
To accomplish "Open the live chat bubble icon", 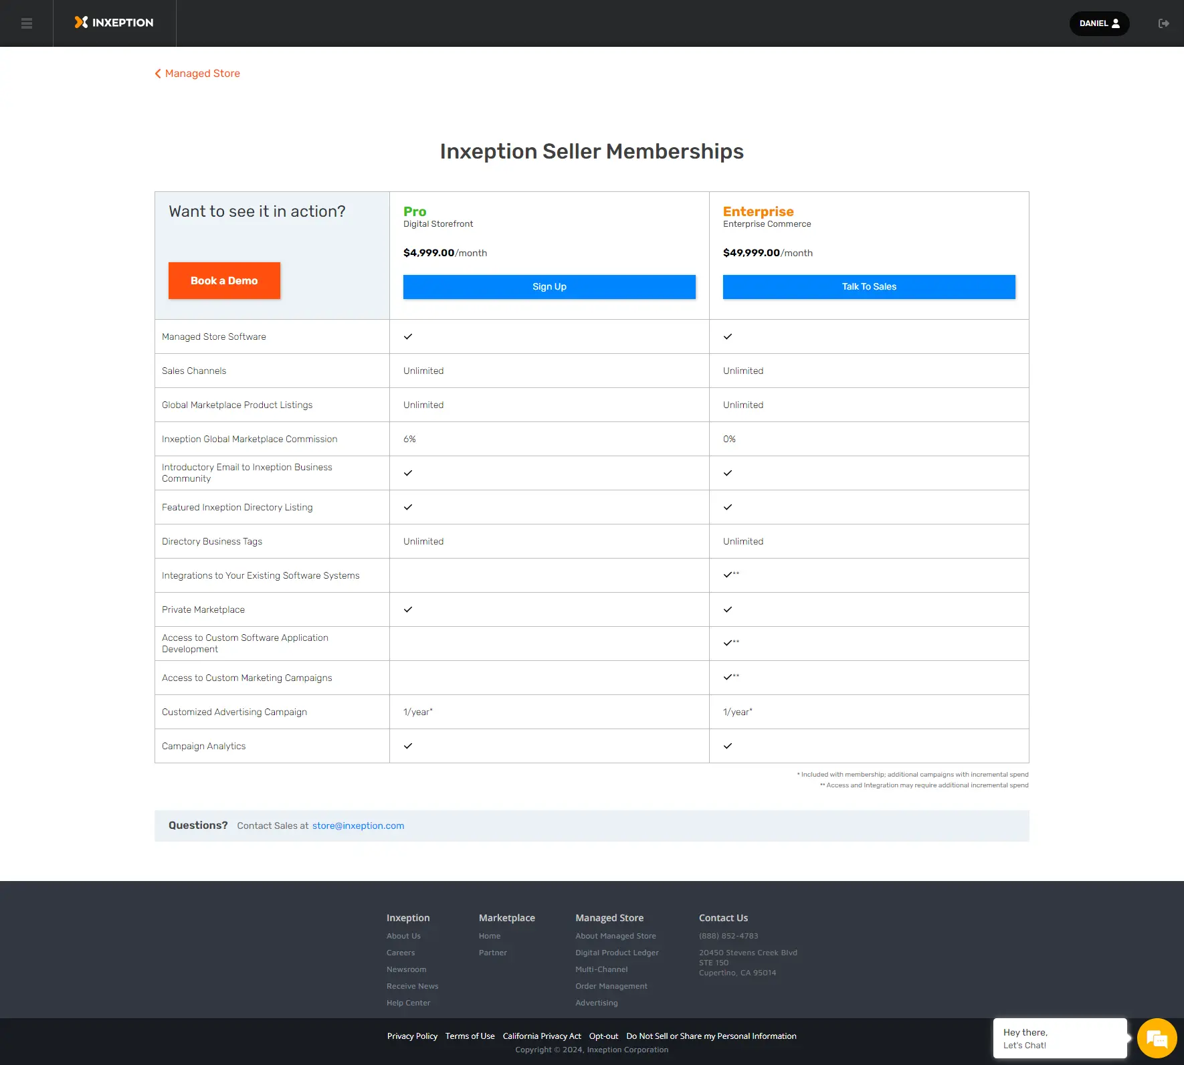I will click(x=1157, y=1038).
